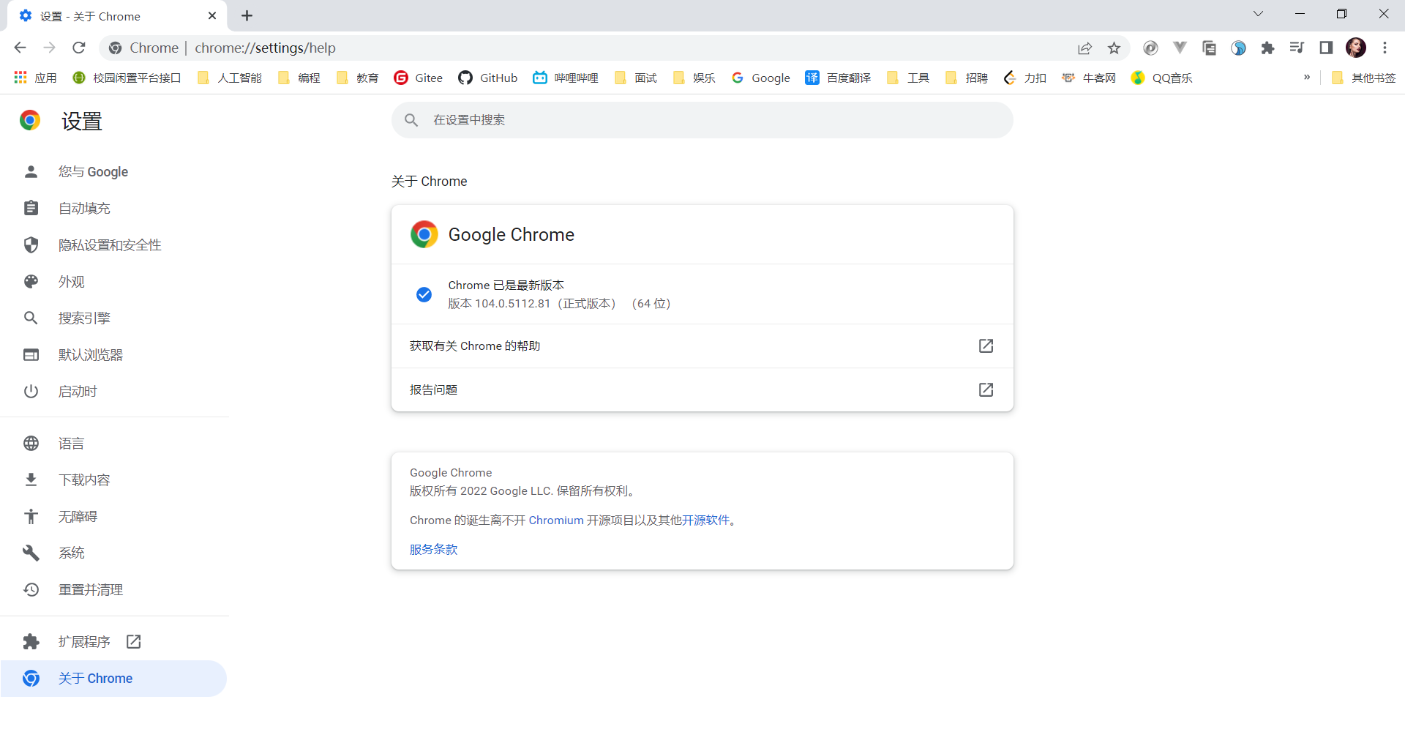Image resolution: width=1405 pixels, height=754 pixels.
Task: Open Chrome's three-dot menu
Action: (1385, 48)
